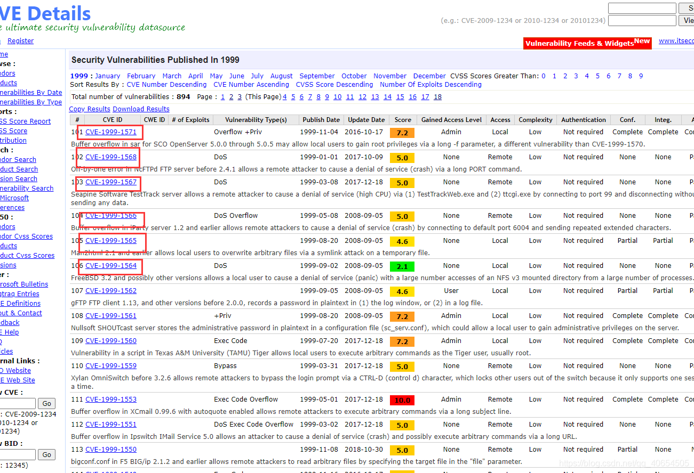Open Product Cvss Scores in sidebar

[27, 256]
